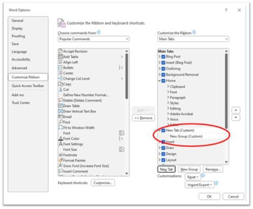Click the Move Up arrow button
253x209 pixels.
coord(236,110)
